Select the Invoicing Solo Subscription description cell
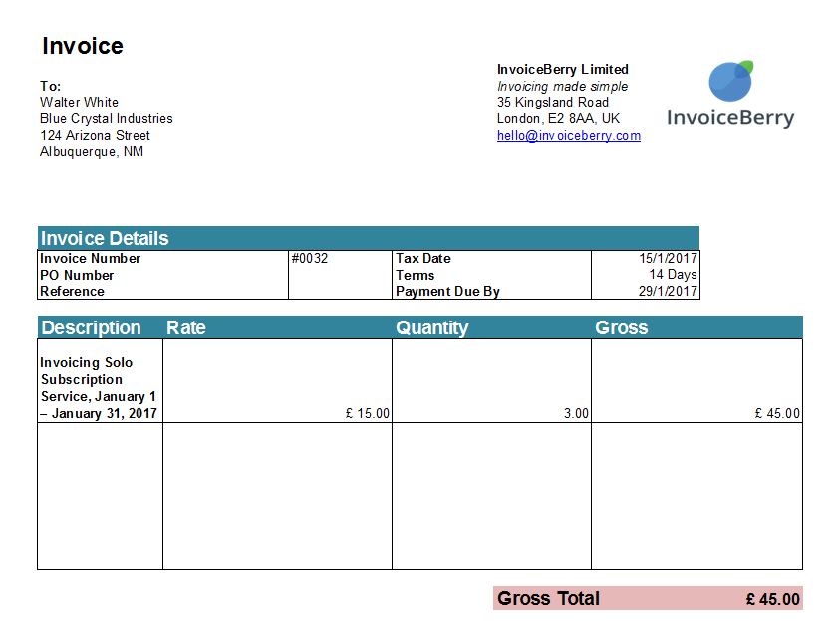 [99, 388]
